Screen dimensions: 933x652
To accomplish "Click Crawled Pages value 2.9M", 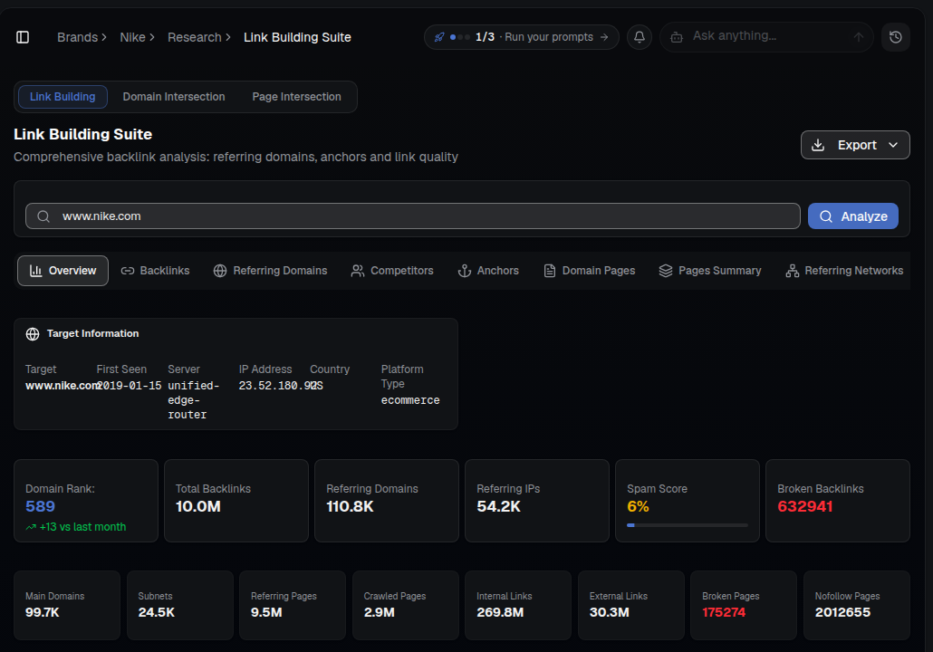I will (379, 613).
